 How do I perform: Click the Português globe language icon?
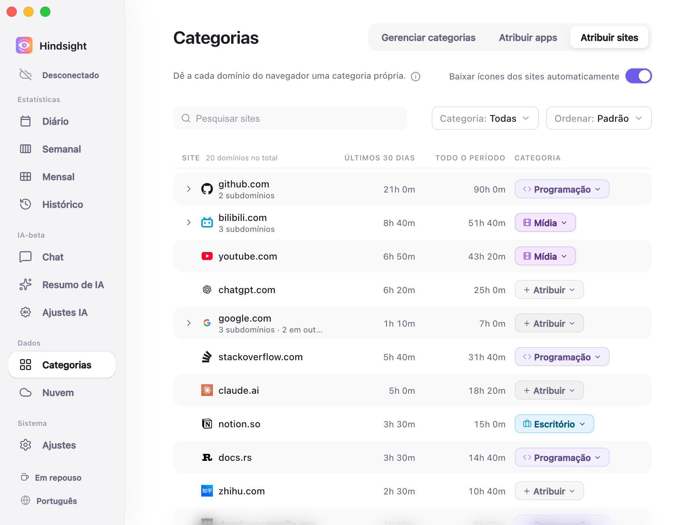26,501
